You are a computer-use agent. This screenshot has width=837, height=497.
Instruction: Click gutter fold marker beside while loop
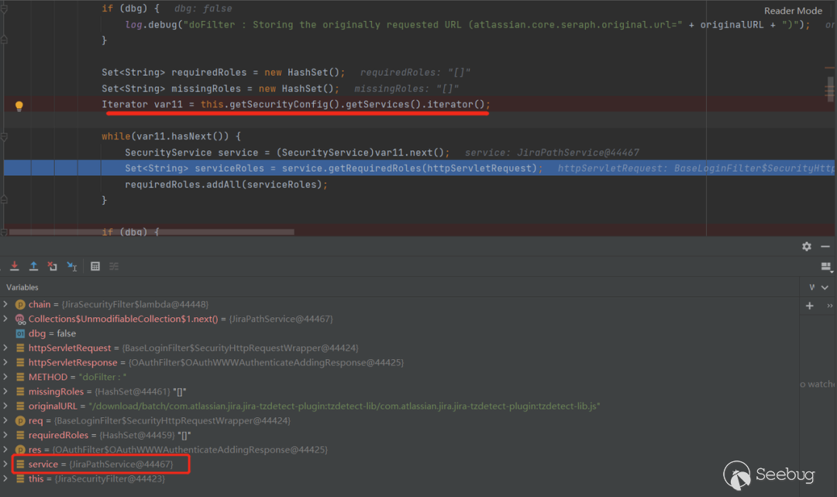tap(4, 136)
